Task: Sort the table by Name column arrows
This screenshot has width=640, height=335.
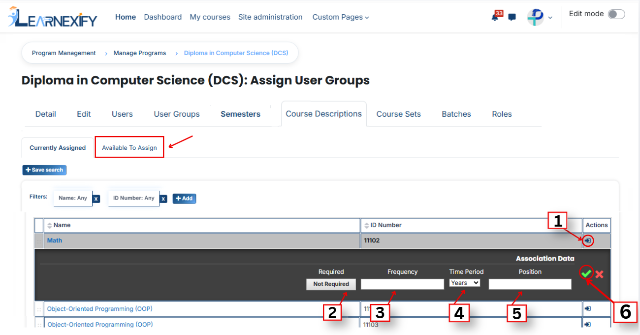Action: [49, 226]
